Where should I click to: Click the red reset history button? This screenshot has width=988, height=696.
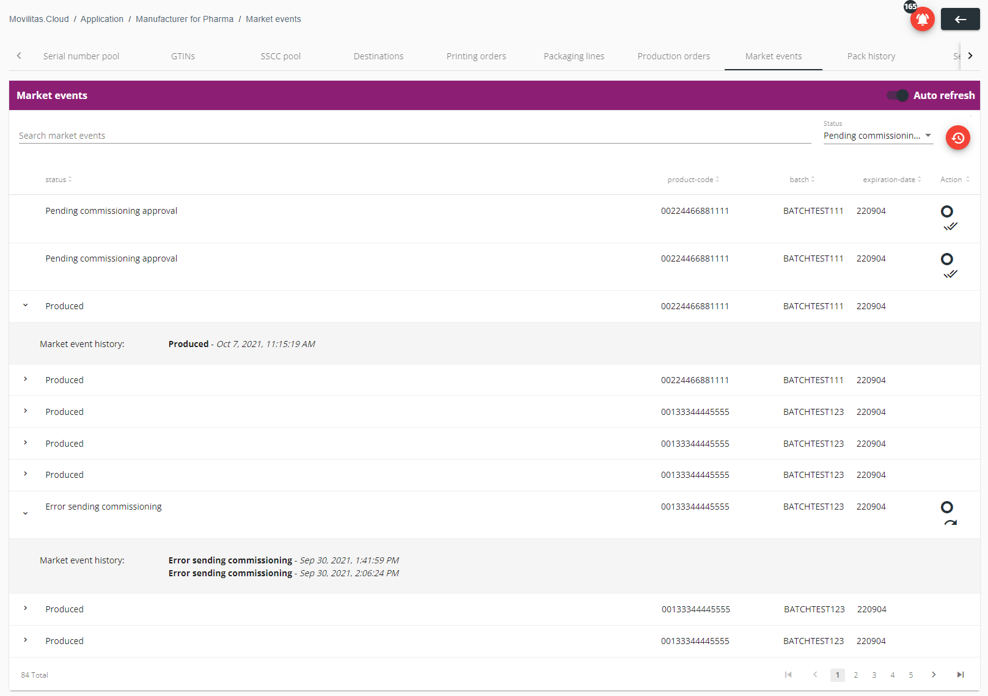tap(957, 137)
